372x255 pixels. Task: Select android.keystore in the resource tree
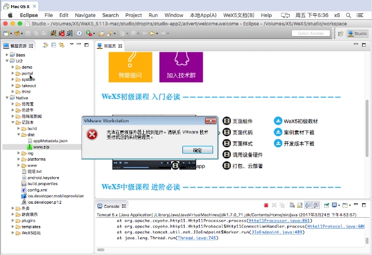(43, 178)
